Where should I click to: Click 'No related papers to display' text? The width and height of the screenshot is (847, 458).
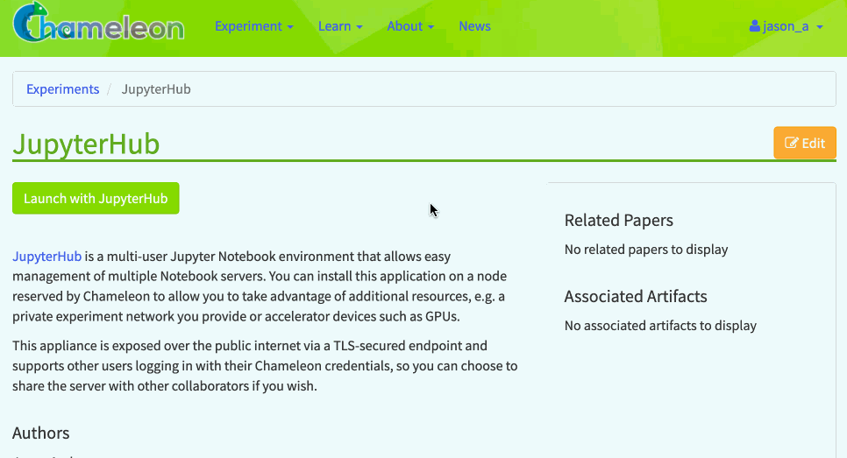click(646, 250)
